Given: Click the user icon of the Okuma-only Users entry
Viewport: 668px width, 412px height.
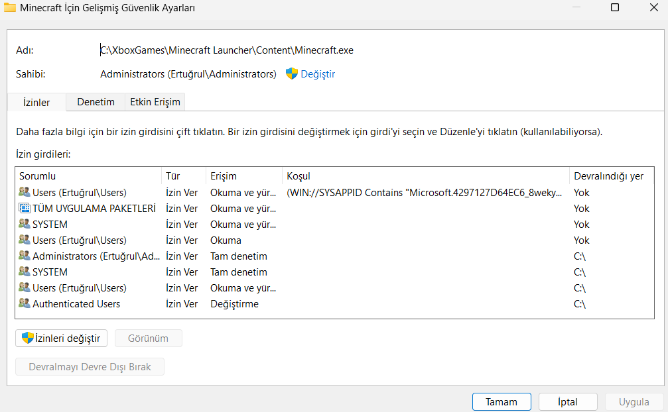Looking at the screenshot, I should [x=25, y=240].
